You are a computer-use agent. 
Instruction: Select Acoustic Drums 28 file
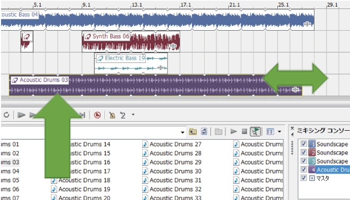tap(172, 153)
